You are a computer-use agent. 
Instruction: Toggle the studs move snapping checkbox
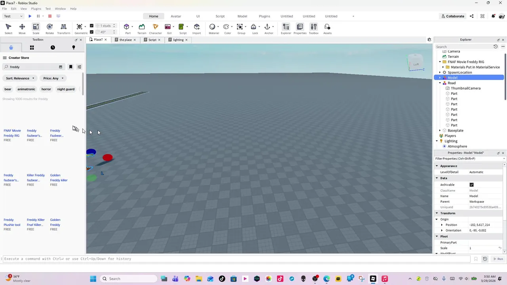91,26
